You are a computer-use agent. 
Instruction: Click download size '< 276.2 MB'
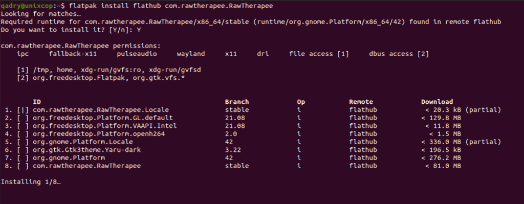coord(441,158)
